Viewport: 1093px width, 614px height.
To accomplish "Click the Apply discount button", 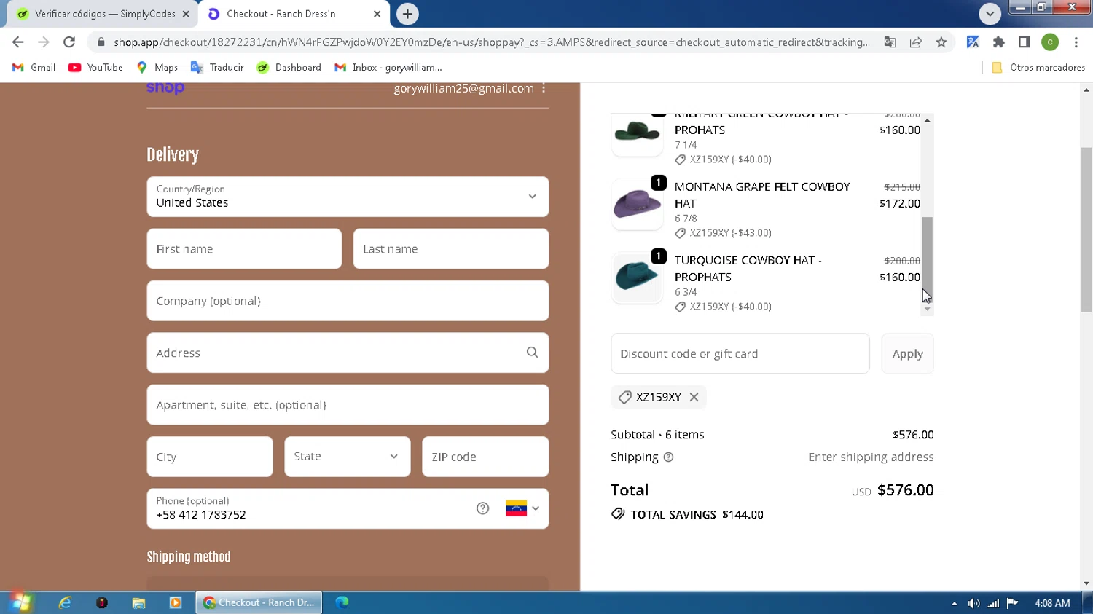I will [907, 354].
